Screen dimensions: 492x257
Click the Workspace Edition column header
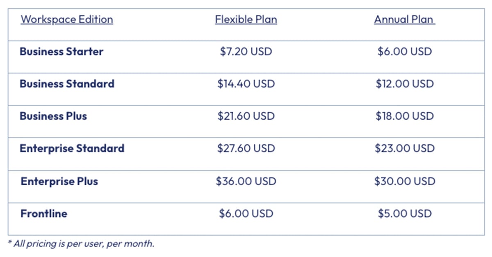(x=67, y=19)
